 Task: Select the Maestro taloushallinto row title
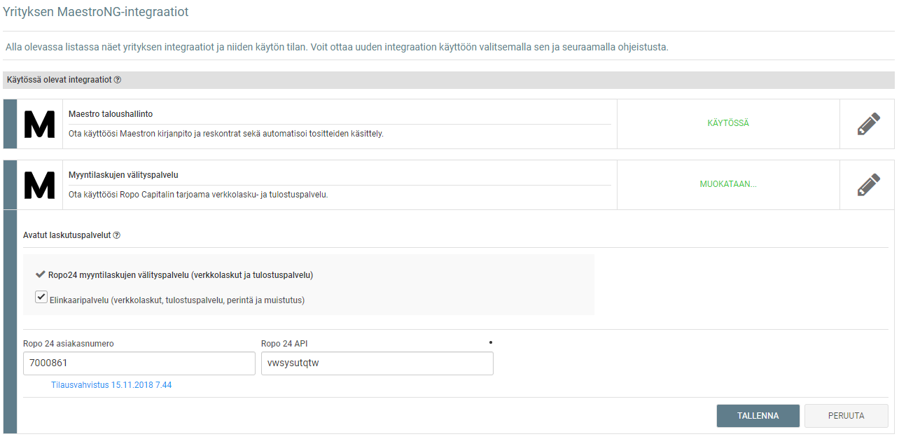click(x=111, y=113)
